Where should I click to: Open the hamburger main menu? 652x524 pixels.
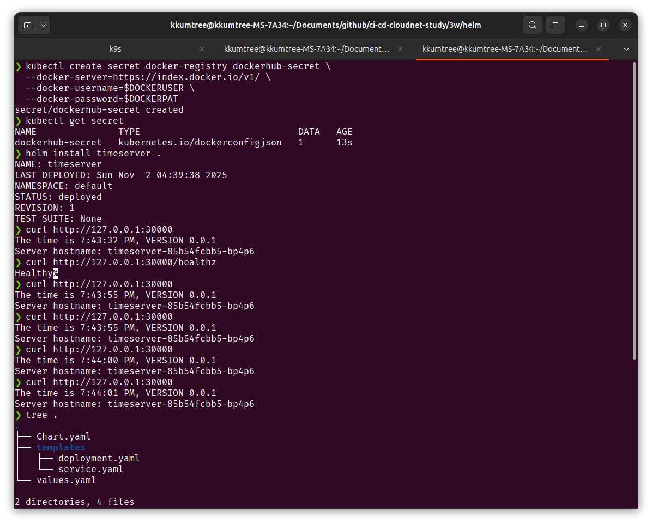(555, 26)
